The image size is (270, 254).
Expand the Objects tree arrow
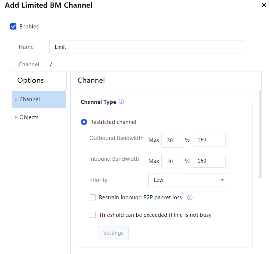pyautogui.click(x=16, y=117)
